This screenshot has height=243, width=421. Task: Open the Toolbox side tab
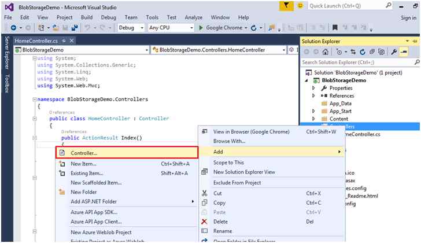7,83
